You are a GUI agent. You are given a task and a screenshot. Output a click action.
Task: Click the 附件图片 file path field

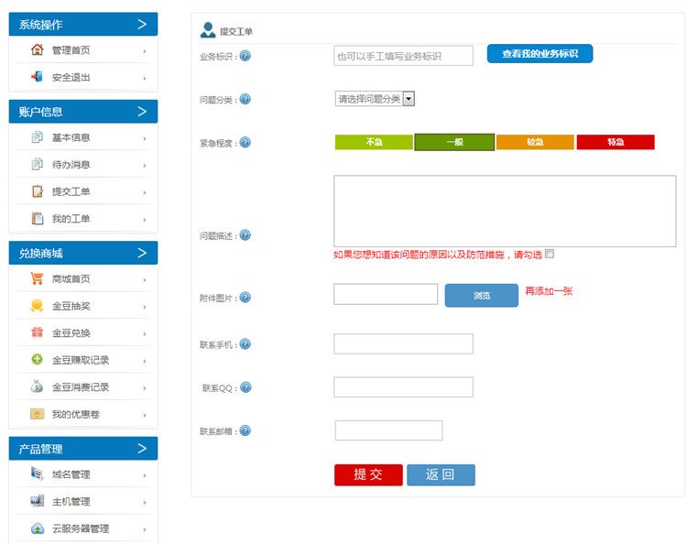386,294
